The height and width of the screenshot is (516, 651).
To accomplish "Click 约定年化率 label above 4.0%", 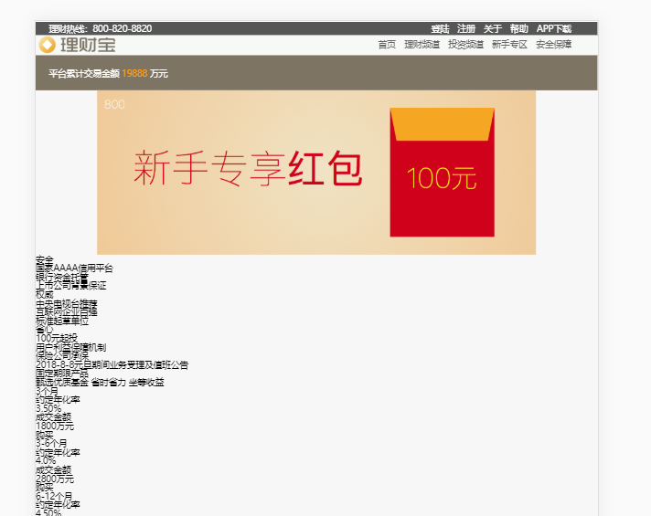I will pos(58,453).
